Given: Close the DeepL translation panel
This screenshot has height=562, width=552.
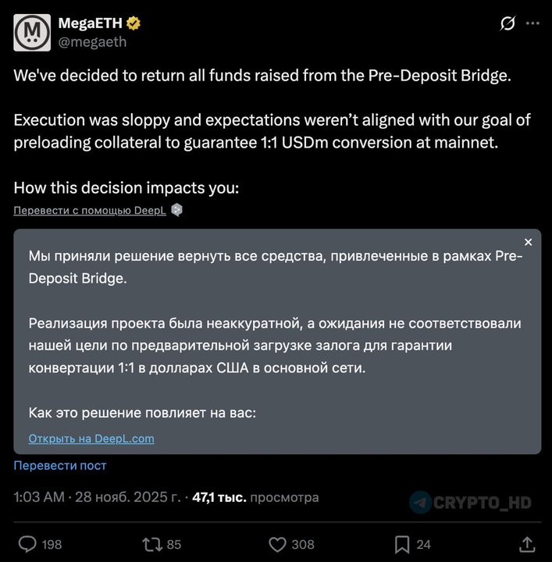Looking at the screenshot, I should [x=528, y=242].
